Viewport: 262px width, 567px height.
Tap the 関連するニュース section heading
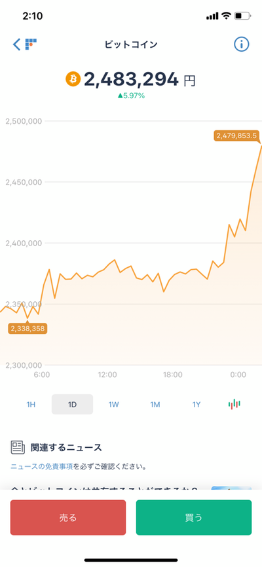coord(66,447)
